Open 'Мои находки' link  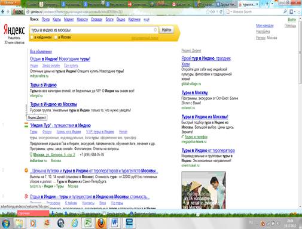click(x=265, y=26)
